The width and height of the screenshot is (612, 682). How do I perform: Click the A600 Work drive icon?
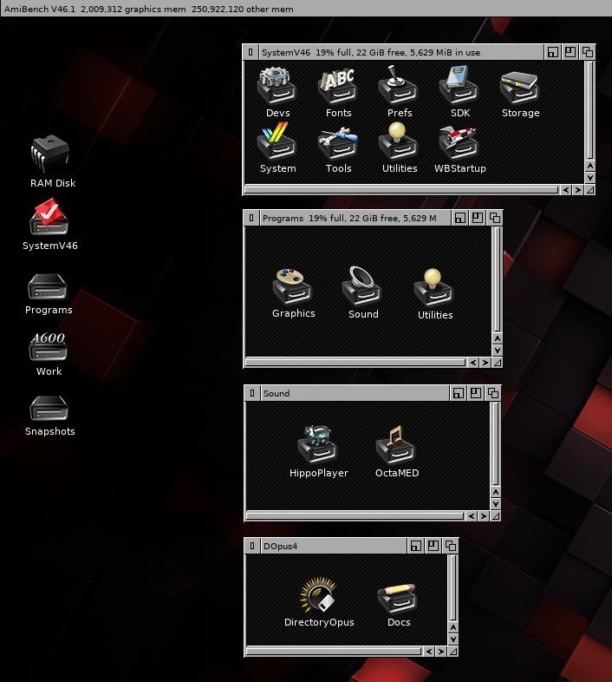tap(48, 347)
